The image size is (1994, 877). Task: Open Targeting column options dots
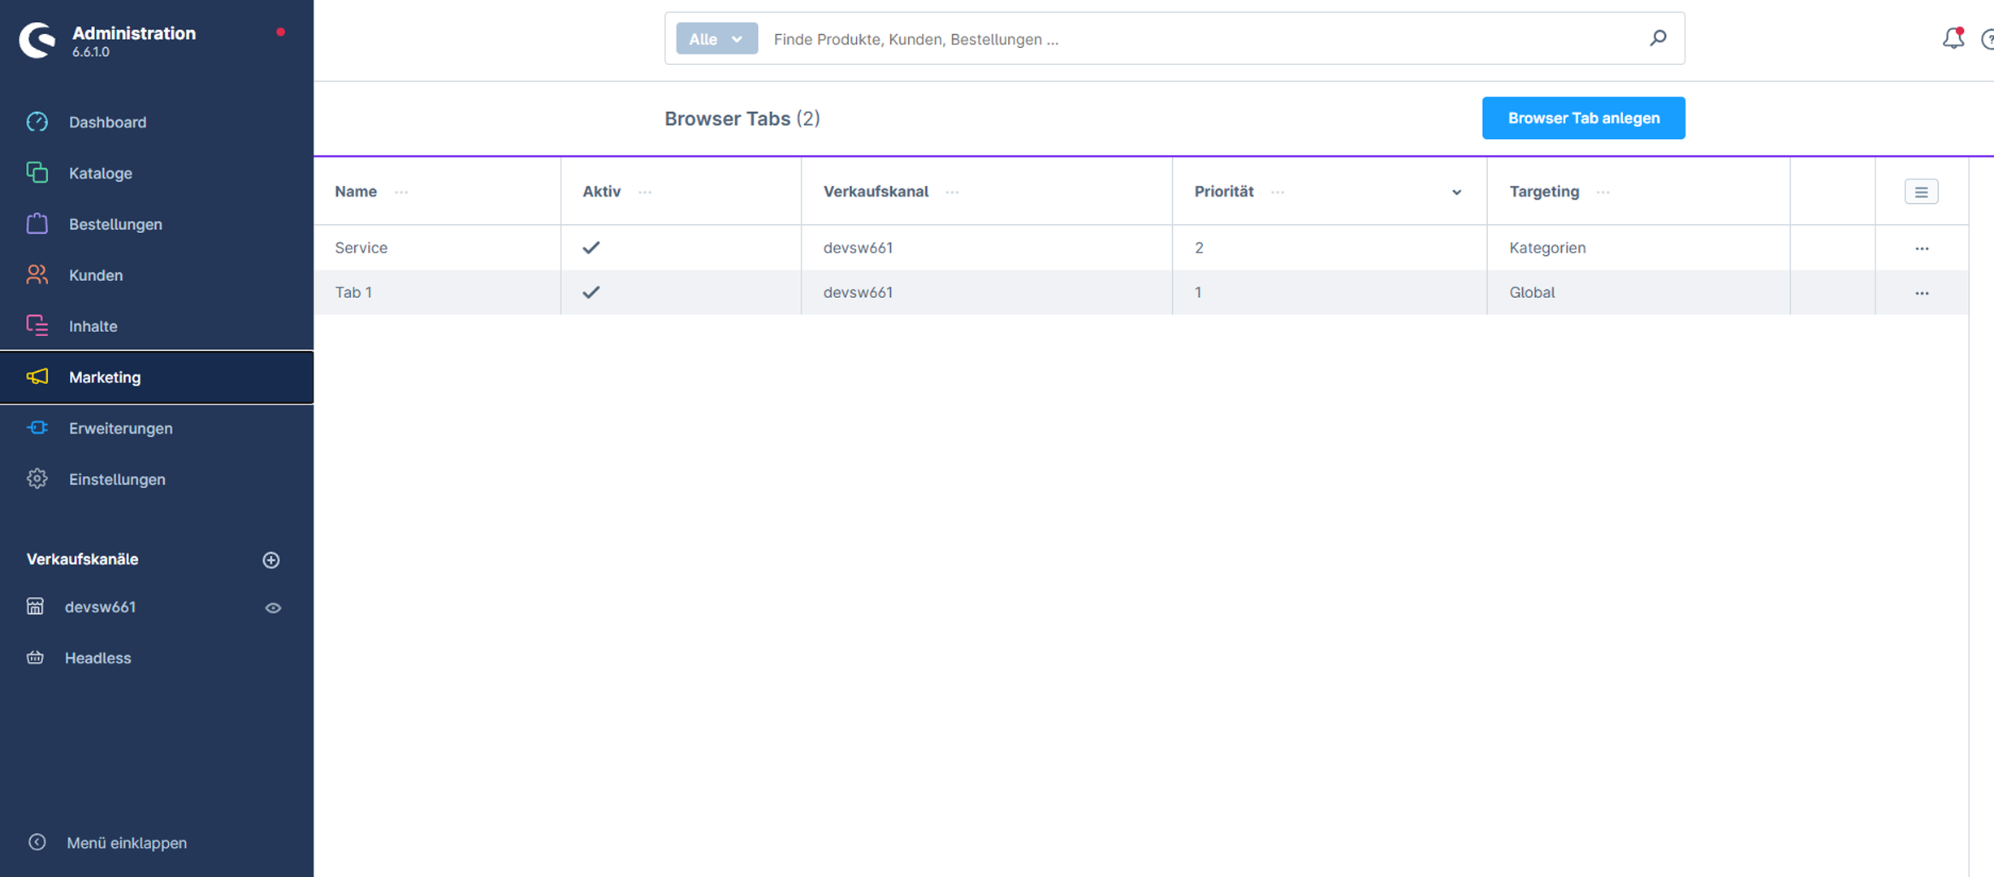point(1603,192)
